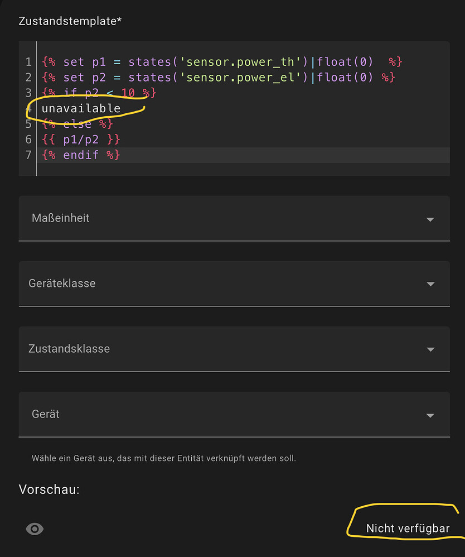Viewport: 465px width, 557px height.
Task: Click the highlighted 'Nicht verfügbar' preview result
Action: tap(409, 528)
